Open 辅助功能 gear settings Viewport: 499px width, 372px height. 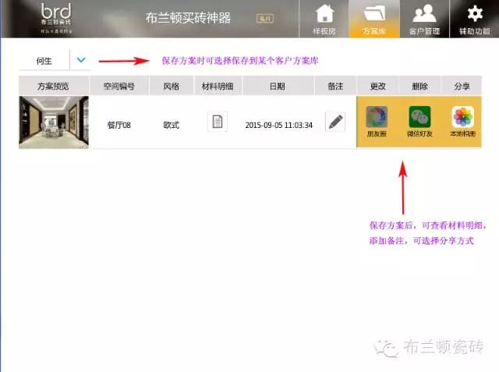(x=474, y=19)
